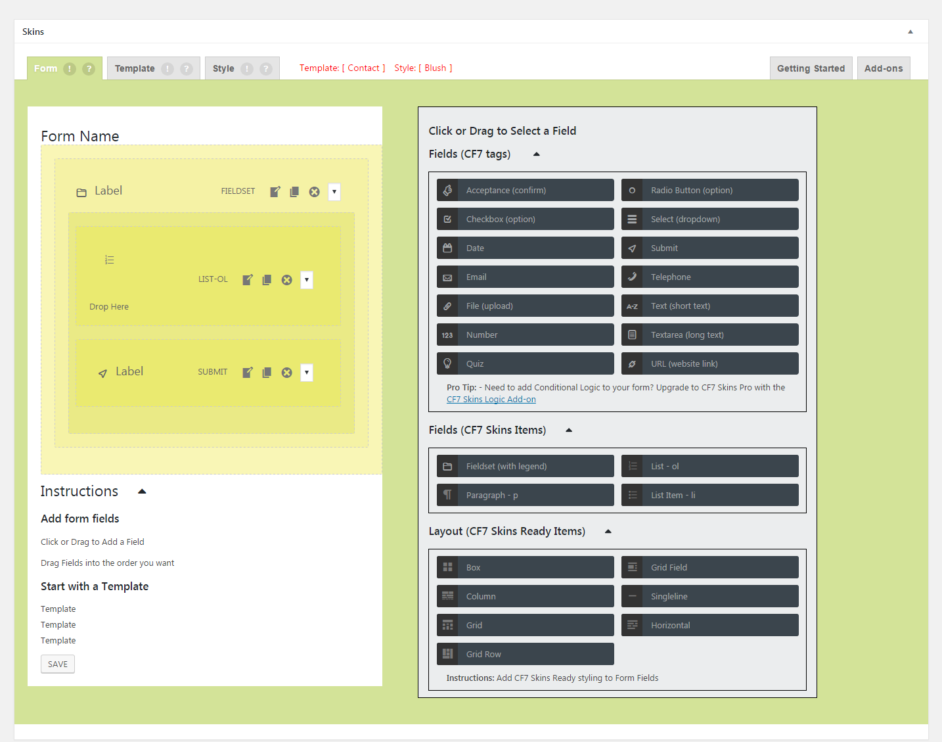Collapse the Layout (CF7 Skins Ready Items) section

[608, 532]
